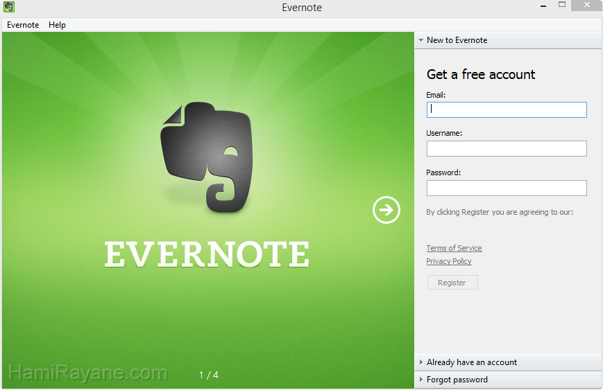The image size is (603, 390).
Task: Click the large EVERNOTE wordmark text
Action: tap(207, 254)
